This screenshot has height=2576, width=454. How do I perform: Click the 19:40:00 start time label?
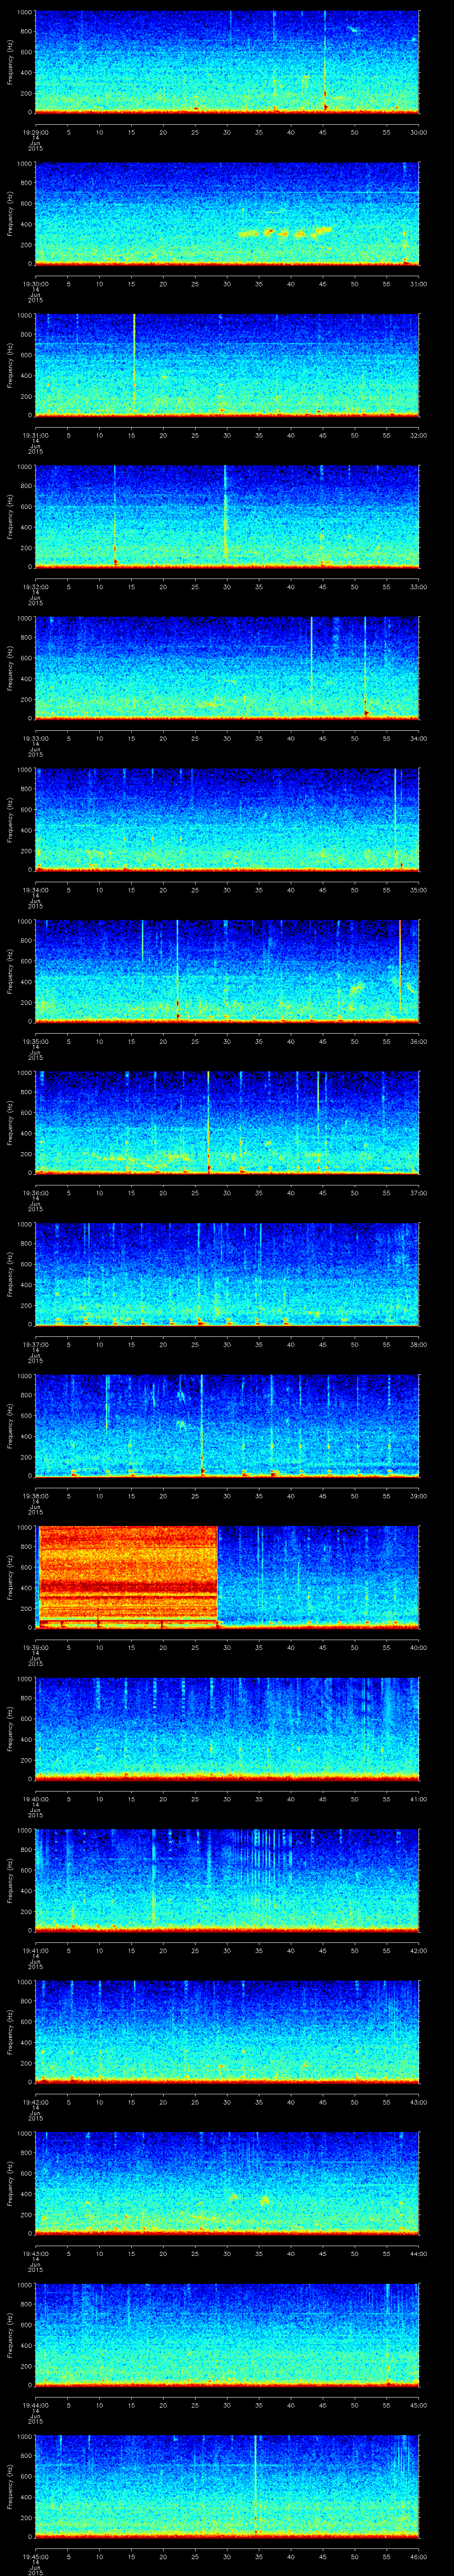(35, 1799)
